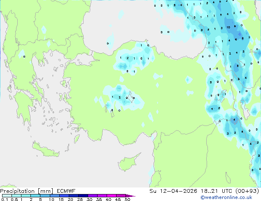The width and height of the screenshot is (261, 201).
Task: Click the '25' legend scale label
Action: pos(80,199)
